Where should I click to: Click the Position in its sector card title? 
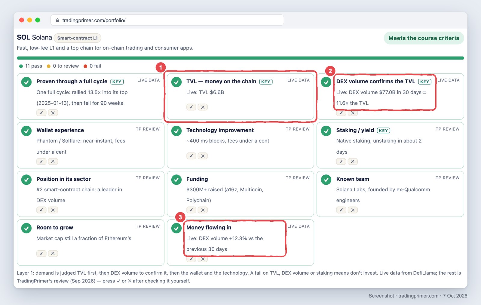(x=63, y=179)
